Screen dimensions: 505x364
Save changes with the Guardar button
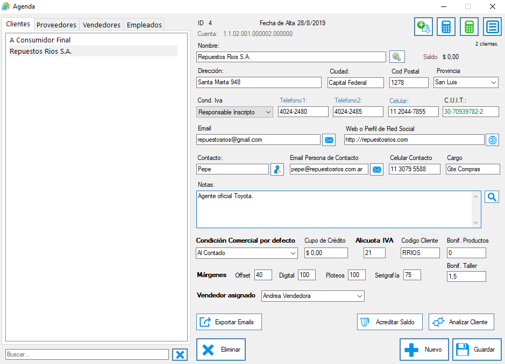[477, 350]
